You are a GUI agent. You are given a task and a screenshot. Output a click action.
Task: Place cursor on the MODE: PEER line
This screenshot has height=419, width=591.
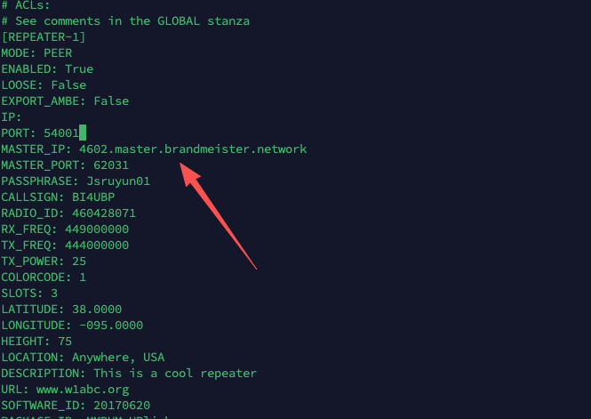[36, 52]
